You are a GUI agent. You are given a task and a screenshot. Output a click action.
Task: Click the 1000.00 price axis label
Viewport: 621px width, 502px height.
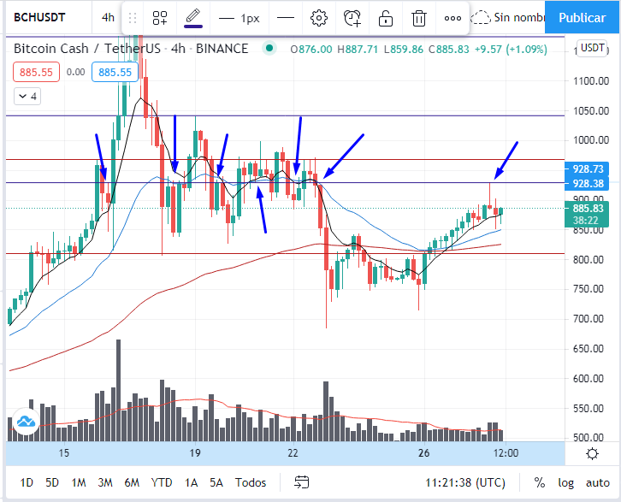click(591, 140)
